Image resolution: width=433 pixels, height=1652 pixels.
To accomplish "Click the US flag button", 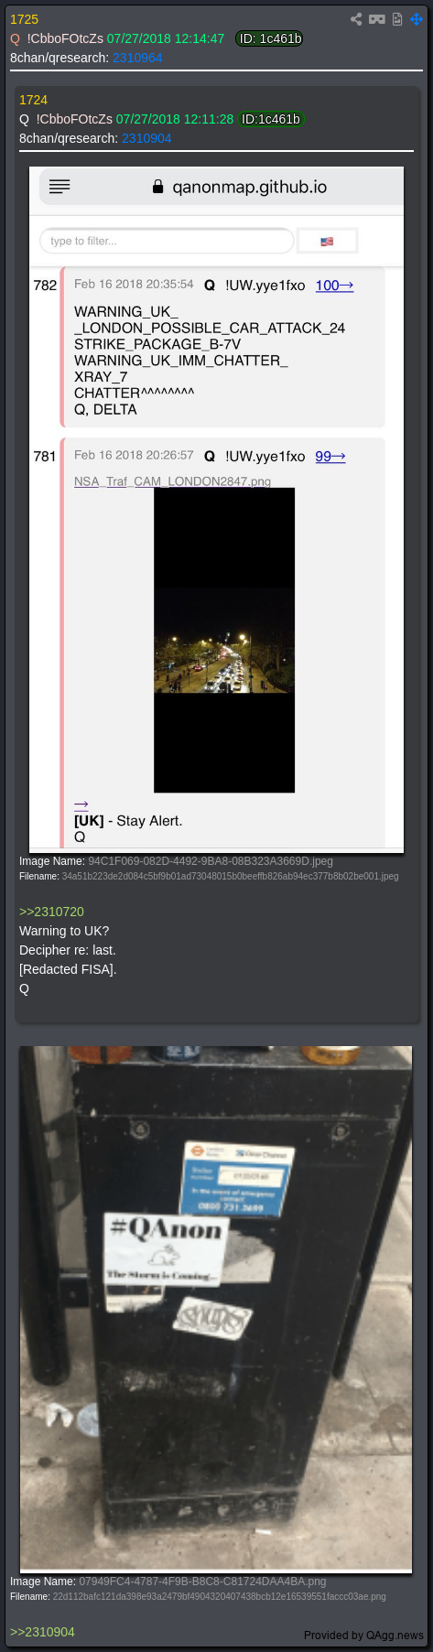I will [327, 241].
